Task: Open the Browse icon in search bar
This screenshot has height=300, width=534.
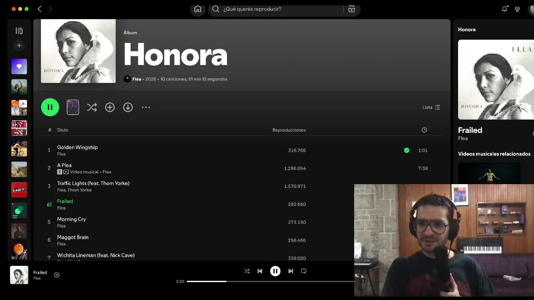Action: tap(352, 9)
